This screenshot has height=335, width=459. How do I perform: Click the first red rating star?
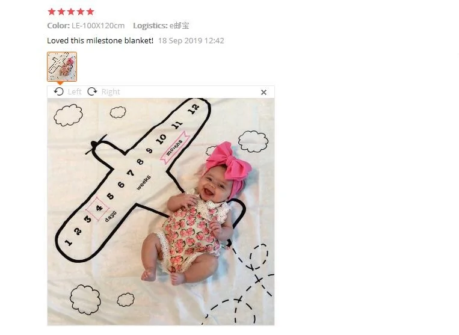[52, 11]
